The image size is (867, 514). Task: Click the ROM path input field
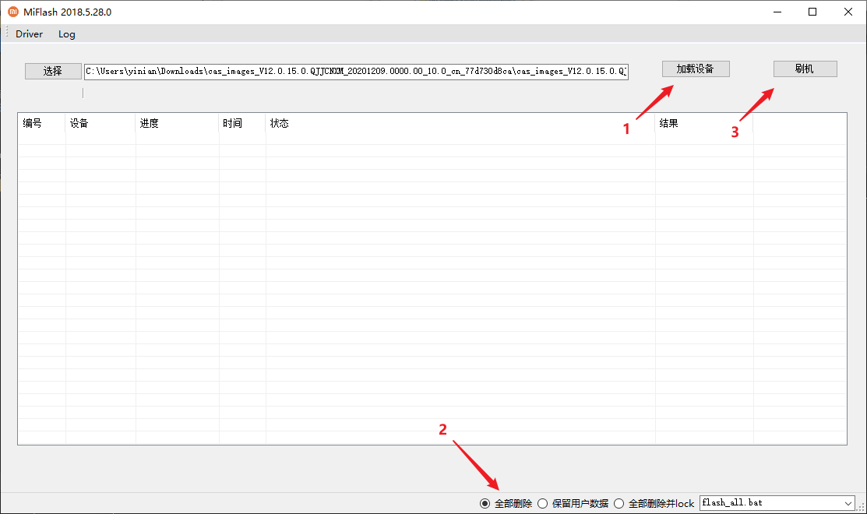(x=356, y=72)
